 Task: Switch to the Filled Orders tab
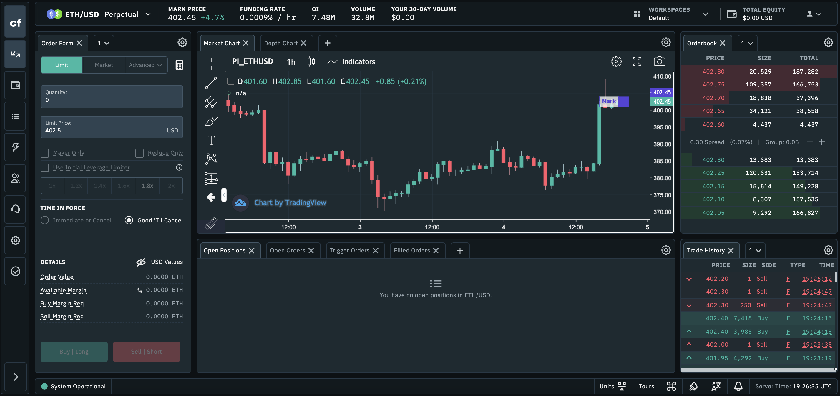[x=412, y=250]
